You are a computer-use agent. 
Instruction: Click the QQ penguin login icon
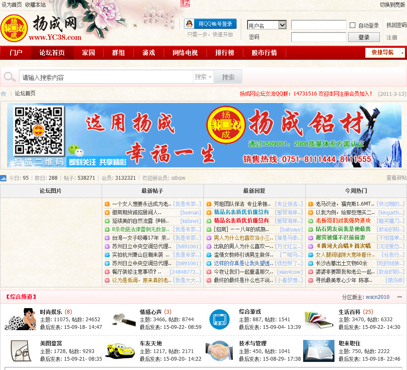[x=190, y=24]
